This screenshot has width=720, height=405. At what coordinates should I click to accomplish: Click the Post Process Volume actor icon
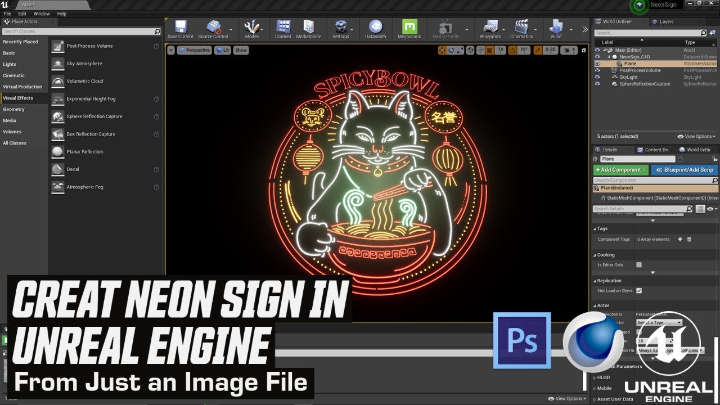coord(57,46)
